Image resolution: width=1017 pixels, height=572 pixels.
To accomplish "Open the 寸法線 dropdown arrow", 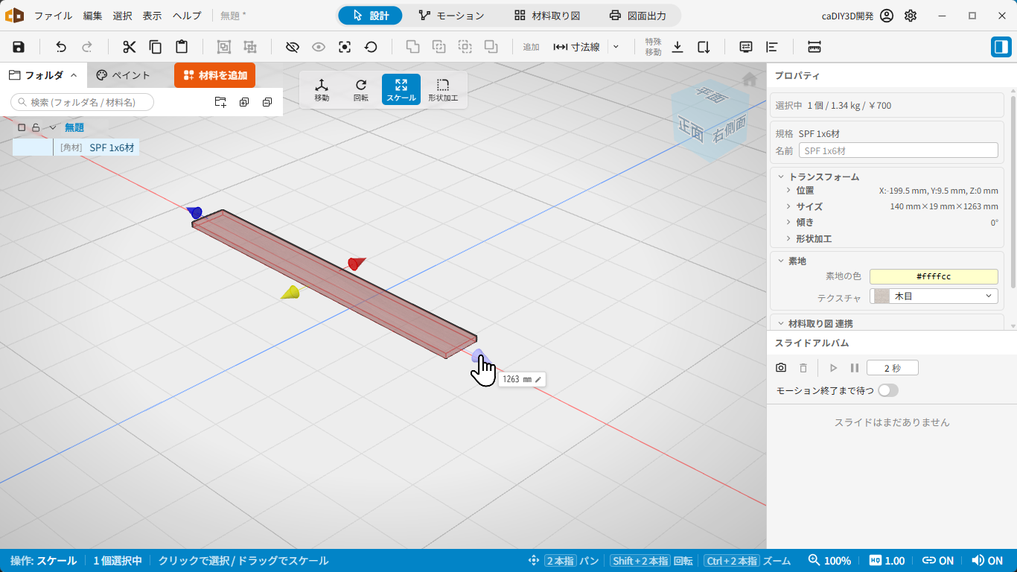I will click(x=616, y=47).
